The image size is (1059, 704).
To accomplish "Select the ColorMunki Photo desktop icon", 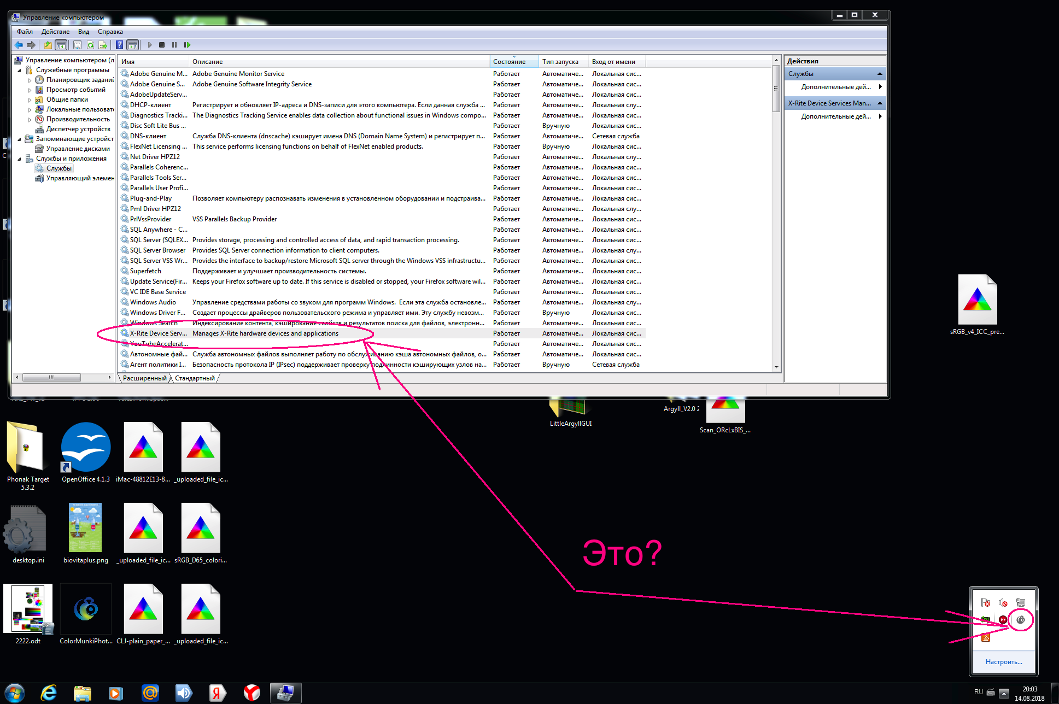I will point(86,614).
